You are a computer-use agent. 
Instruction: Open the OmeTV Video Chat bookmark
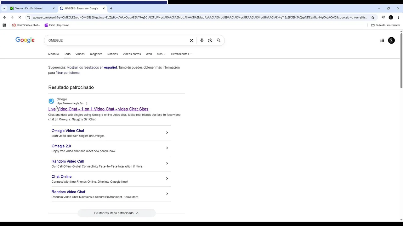coord(26,25)
